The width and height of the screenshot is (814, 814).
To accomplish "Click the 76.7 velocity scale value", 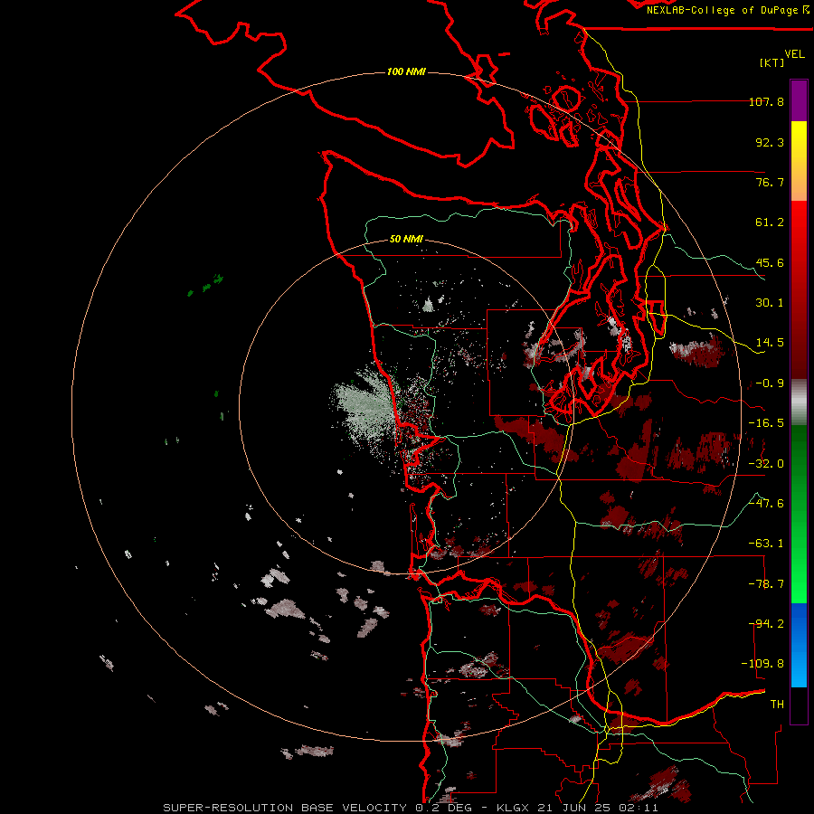I will click(770, 182).
